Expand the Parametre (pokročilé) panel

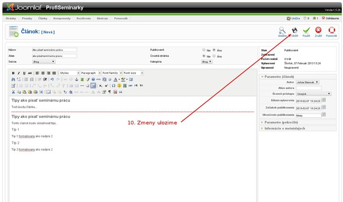click(x=298, y=122)
